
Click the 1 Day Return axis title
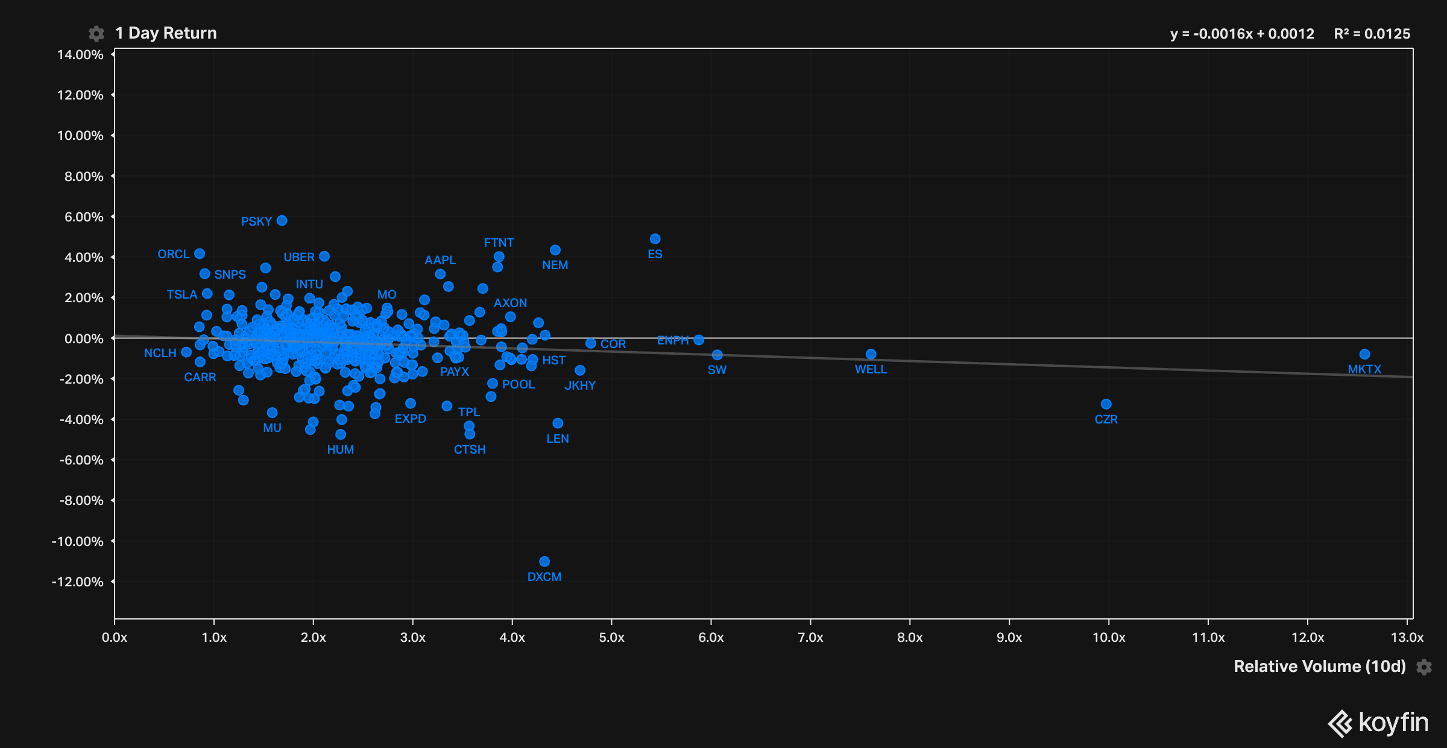tap(166, 33)
